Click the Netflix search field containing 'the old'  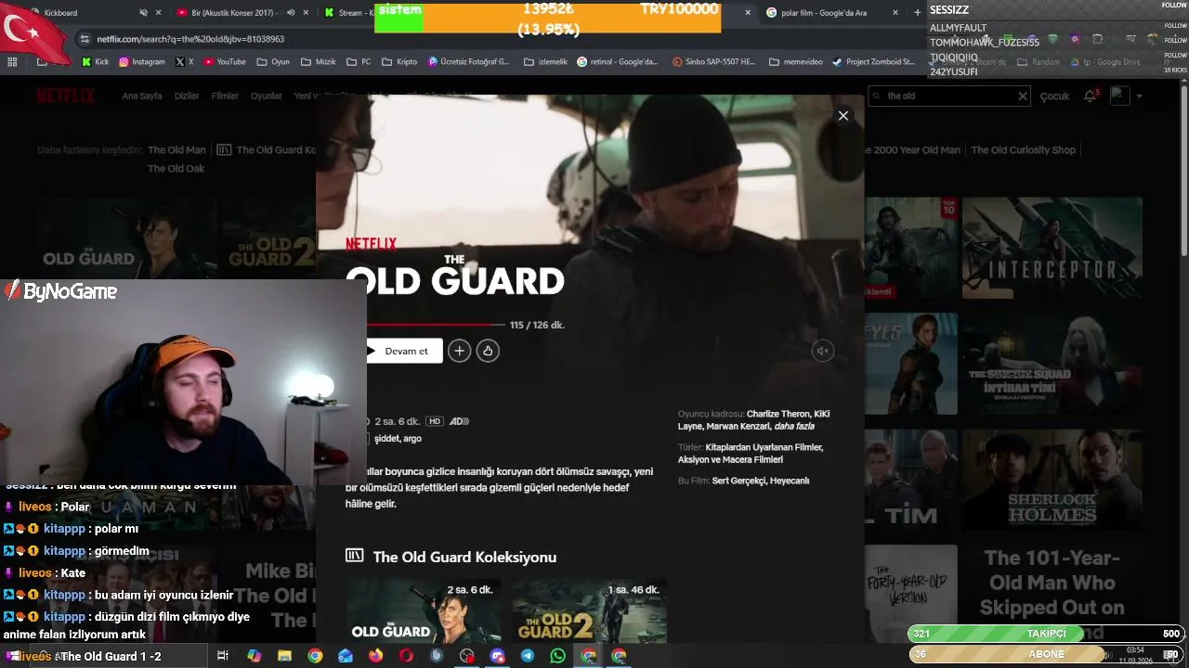point(947,96)
